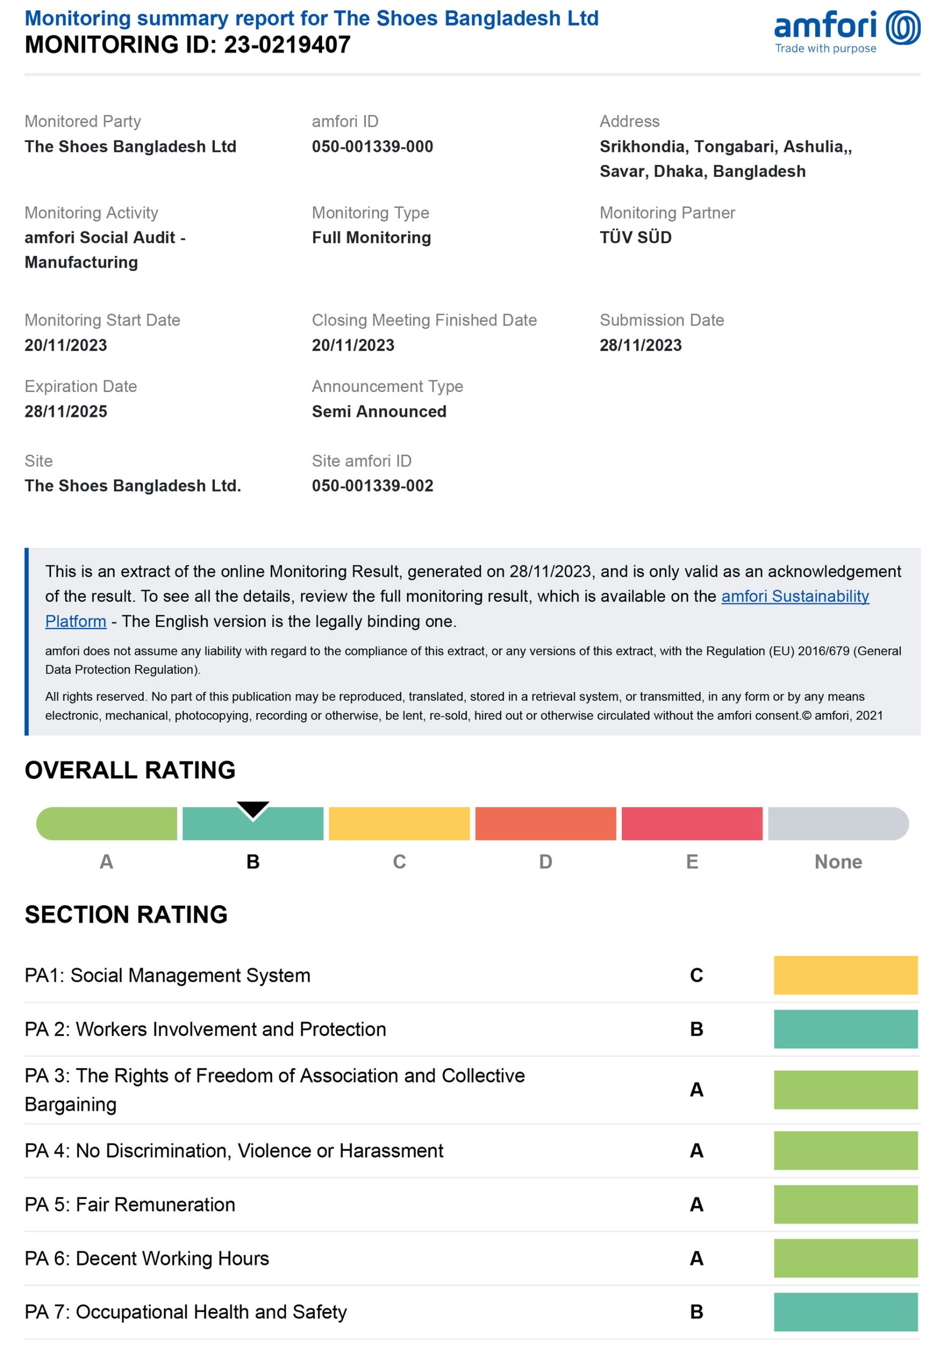951x1363 pixels.
Task: Click the teal PA 2 rating swatch
Action: pyautogui.click(x=846, y=1029)
